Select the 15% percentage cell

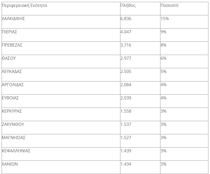click(165, 19)
